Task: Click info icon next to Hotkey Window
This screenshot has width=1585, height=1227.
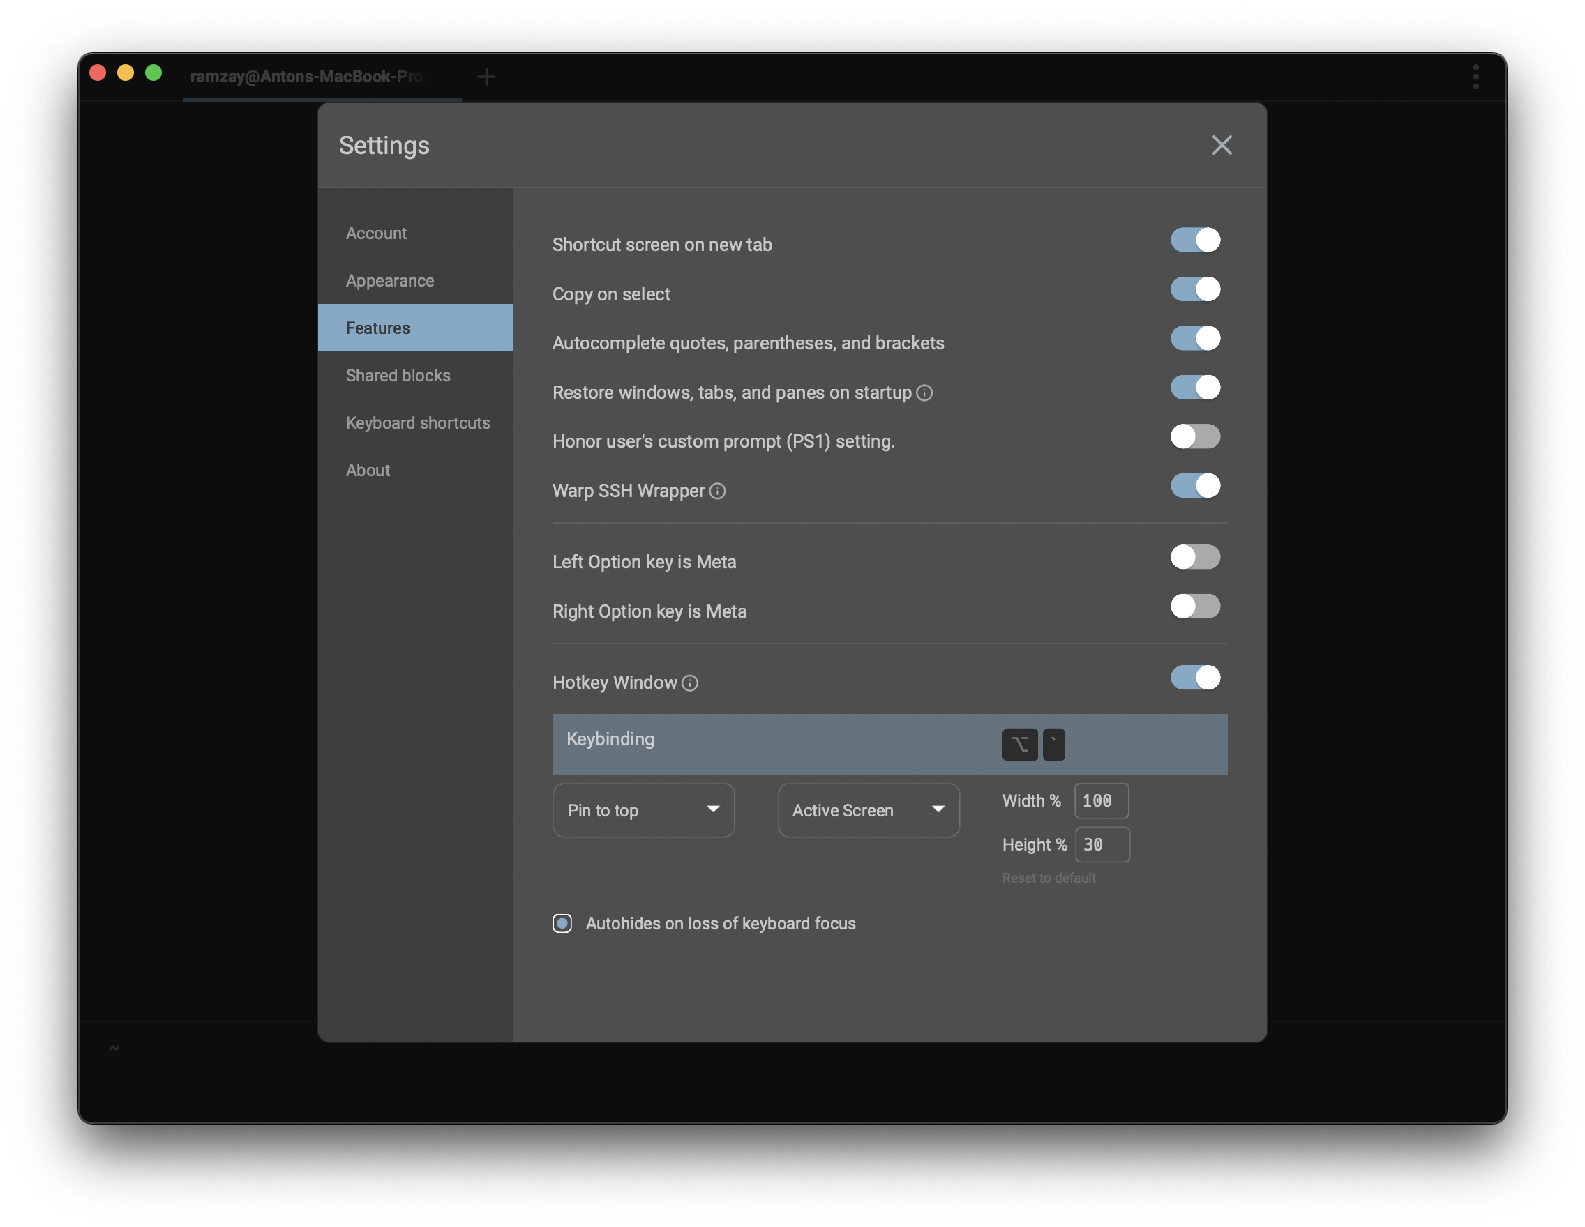Action: pos(689,683)
